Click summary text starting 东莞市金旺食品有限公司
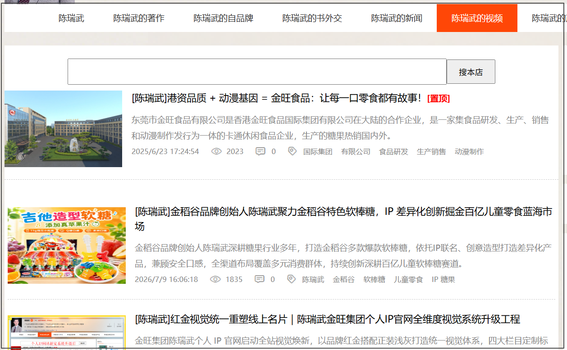The image size is (567, 350). coord(340,128)
